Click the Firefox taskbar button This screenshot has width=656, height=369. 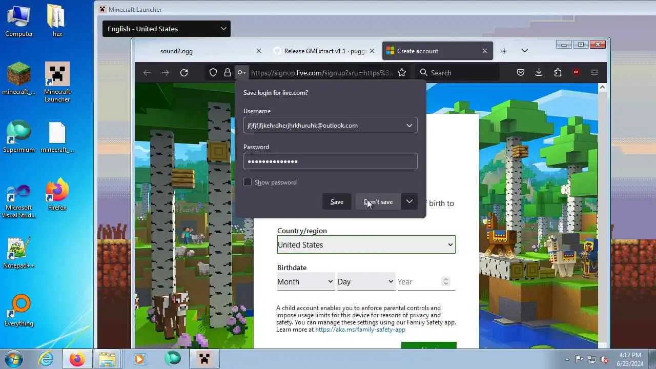77,359
